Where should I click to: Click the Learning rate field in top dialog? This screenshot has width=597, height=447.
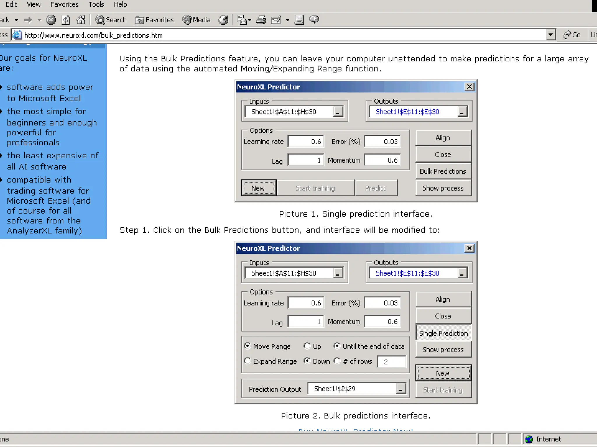coord(306,141)
